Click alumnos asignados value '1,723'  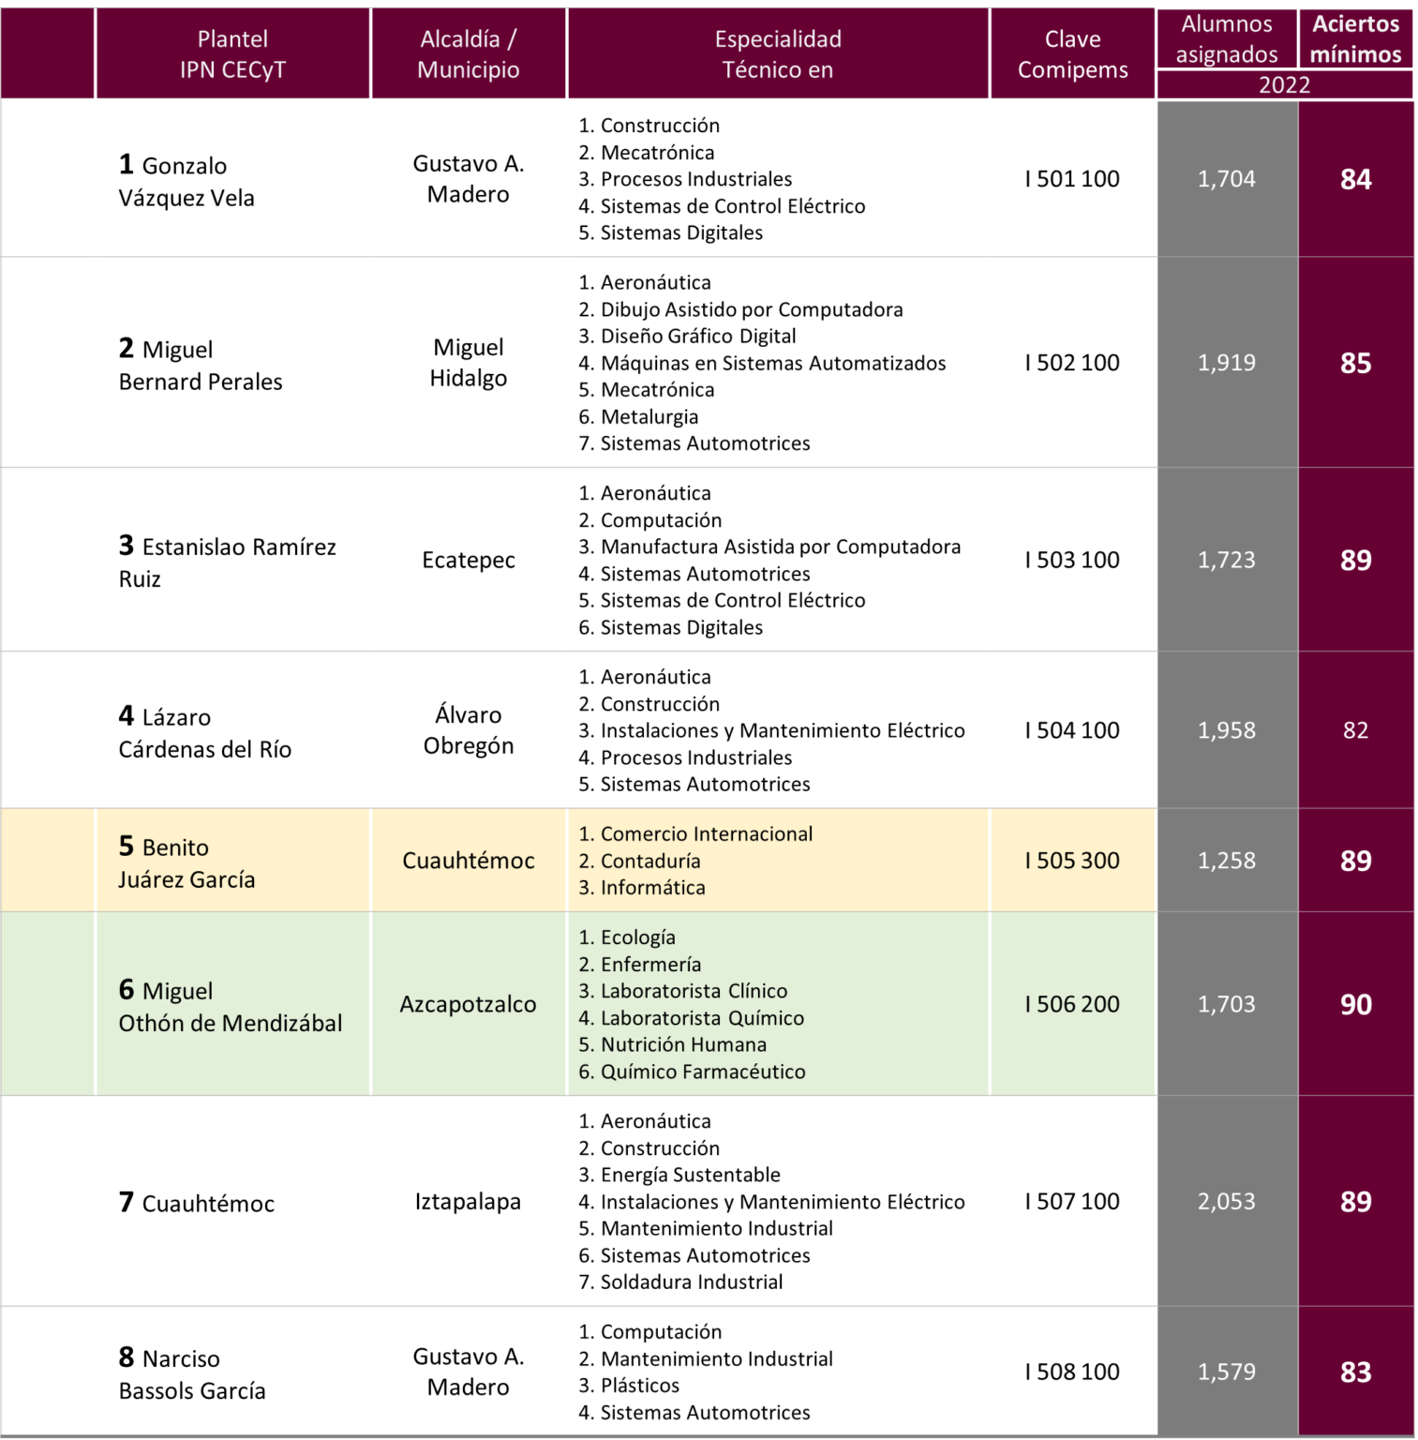click(1227, 560)
